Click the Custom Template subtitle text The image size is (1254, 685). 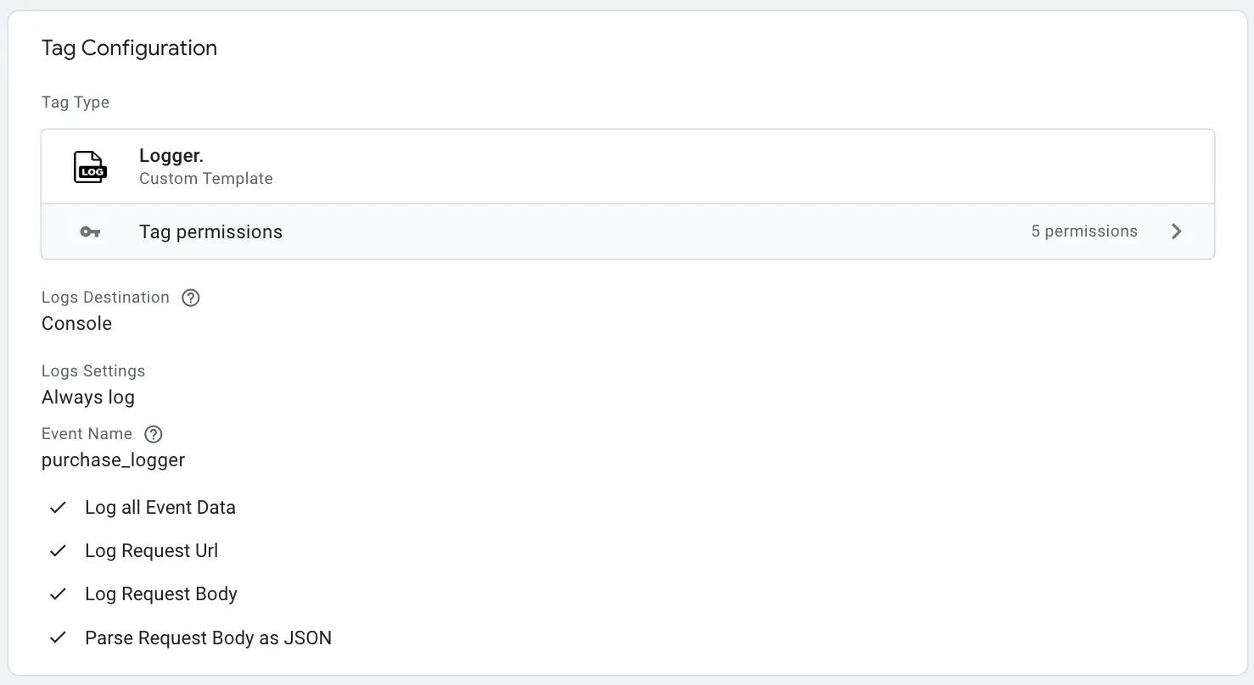coord(206,179)
